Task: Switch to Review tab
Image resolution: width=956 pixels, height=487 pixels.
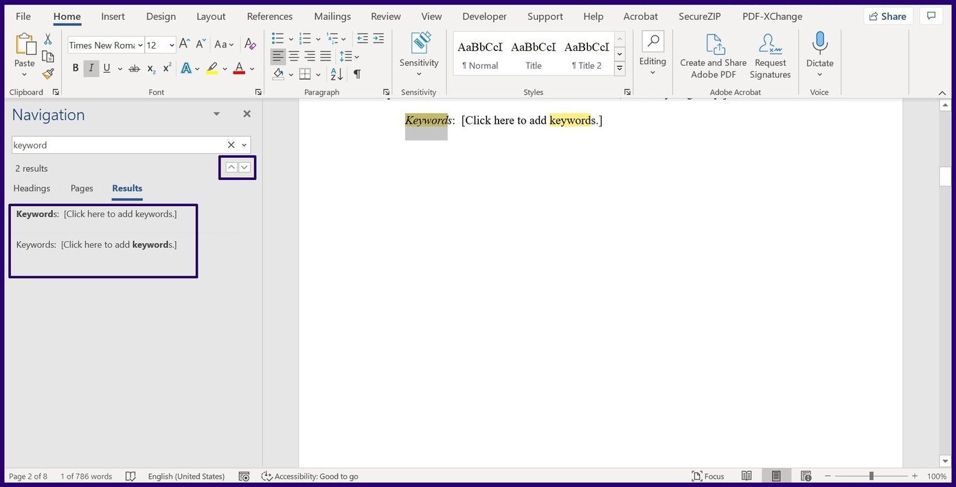Action: coord(386,16)
